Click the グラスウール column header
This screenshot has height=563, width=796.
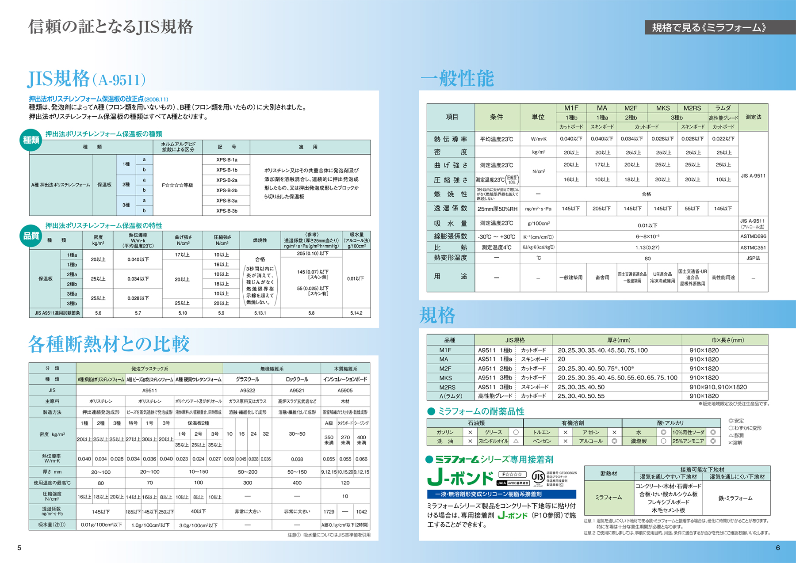click(x=247, y=379)
